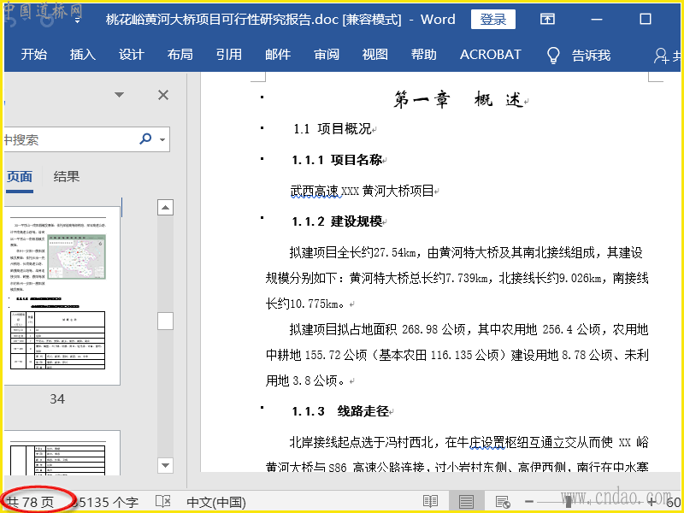Click the thumbnail pane scrollbar thumb
This screenshot has height=513, width=684.
point(165,321)
